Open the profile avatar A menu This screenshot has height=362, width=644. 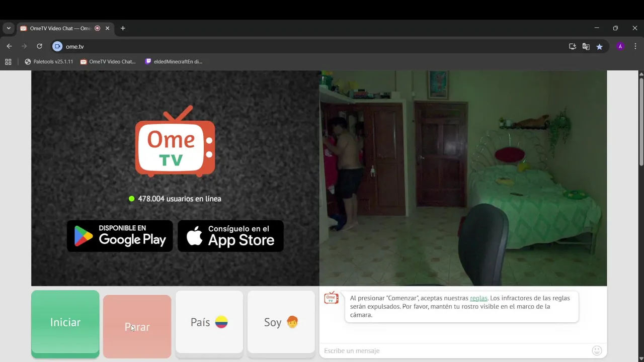click(620, 46)
